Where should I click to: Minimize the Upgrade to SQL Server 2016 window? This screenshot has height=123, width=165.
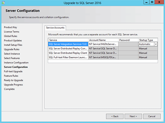[x=147, y=2]
